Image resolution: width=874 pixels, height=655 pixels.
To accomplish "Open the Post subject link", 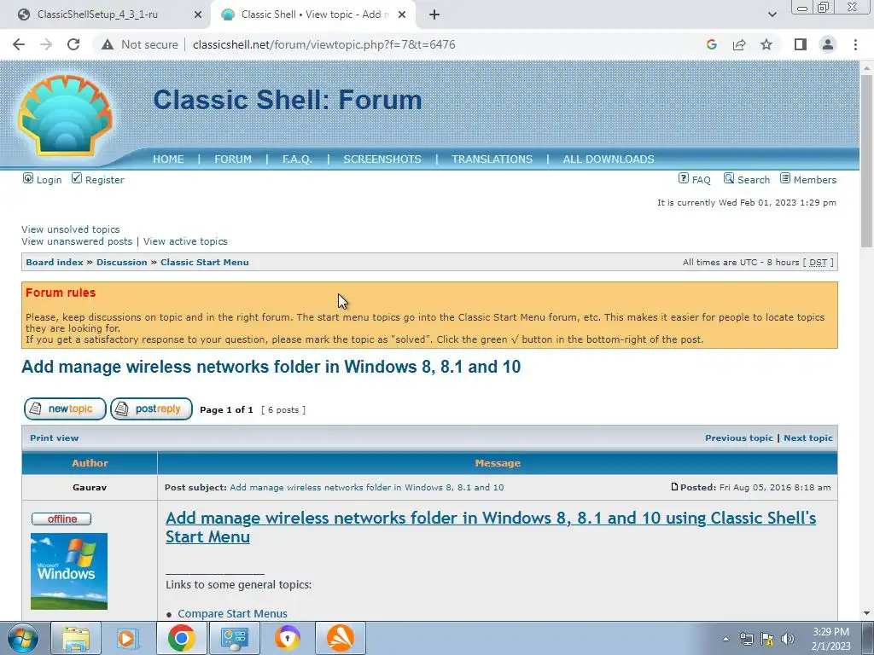I will click(367, 487).
